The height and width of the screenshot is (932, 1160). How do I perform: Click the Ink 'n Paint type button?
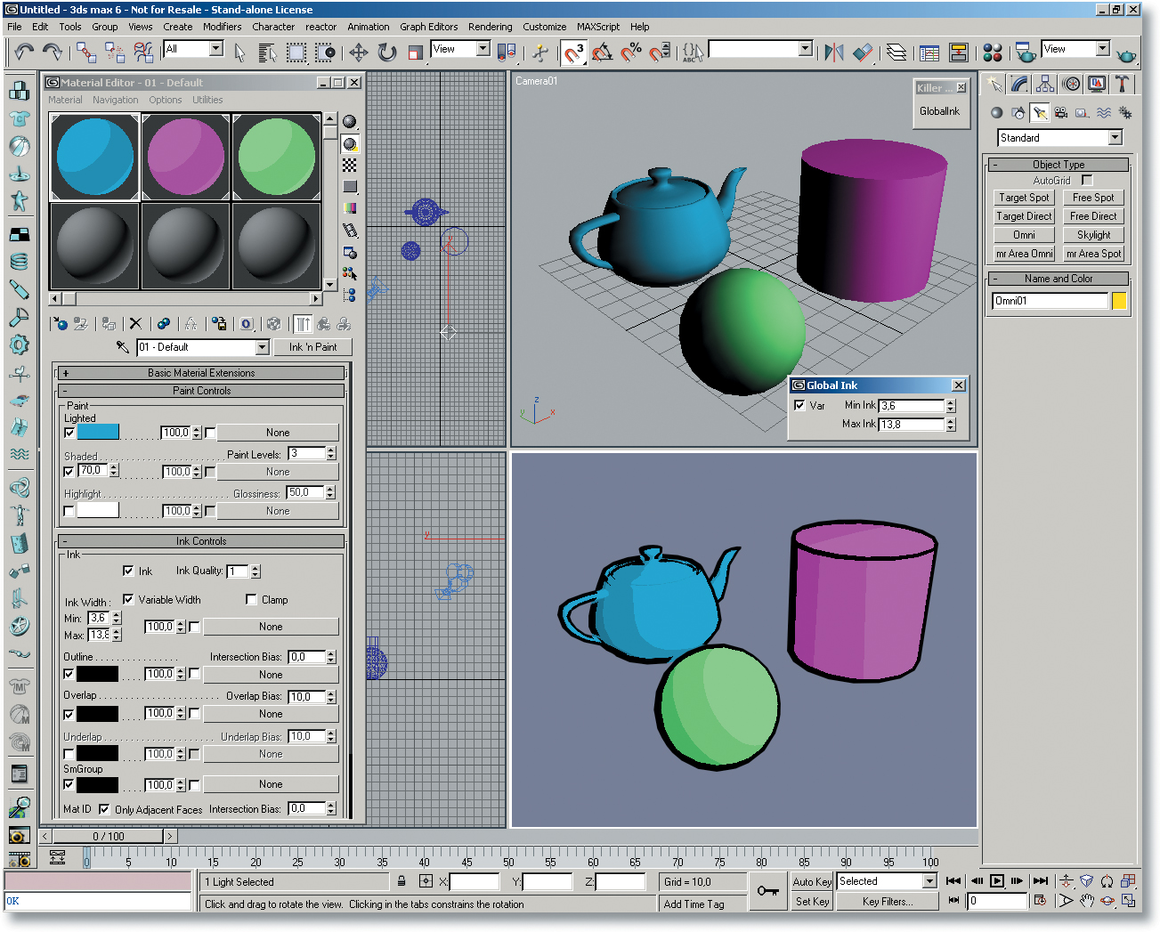coord(312,347)
